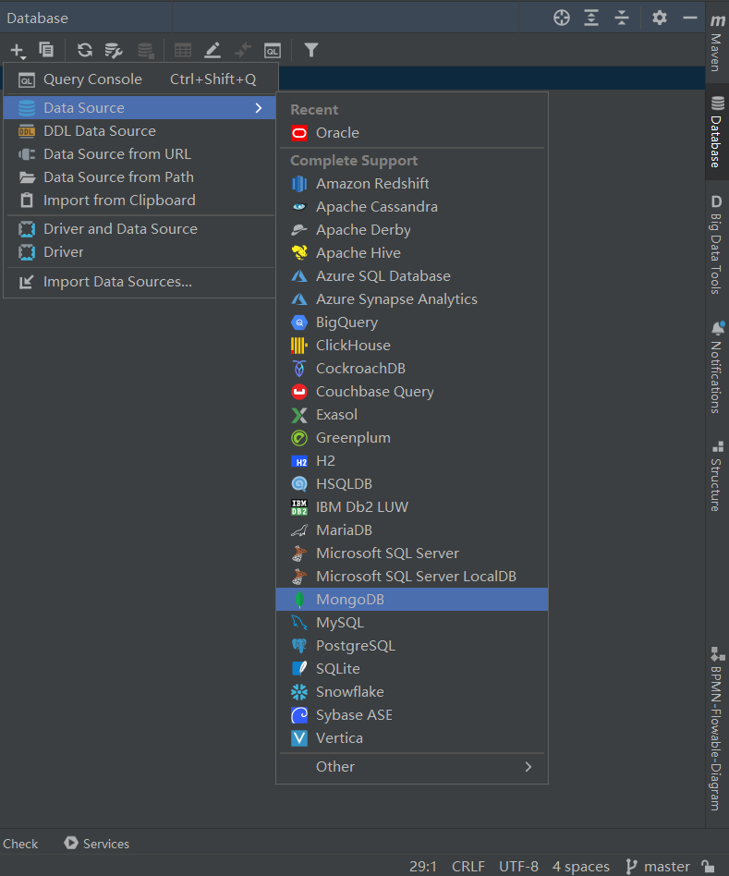Open Data Source Properties wrench icon
The width and height of the screenshot is (729, 876).
click(114, 50)
